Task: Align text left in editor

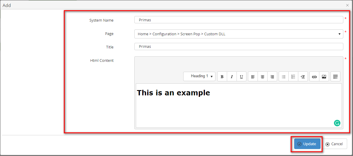Action: click(x=253, y=77)
